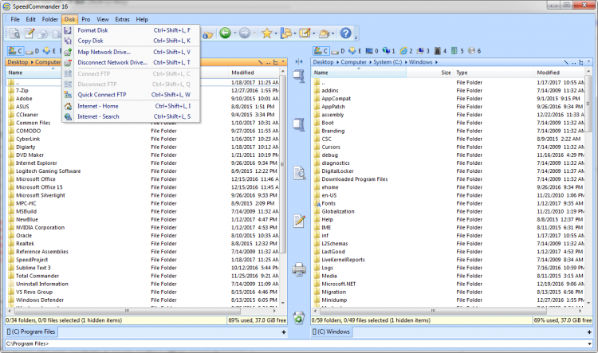Select drive D in left panel

coord(33,51)
